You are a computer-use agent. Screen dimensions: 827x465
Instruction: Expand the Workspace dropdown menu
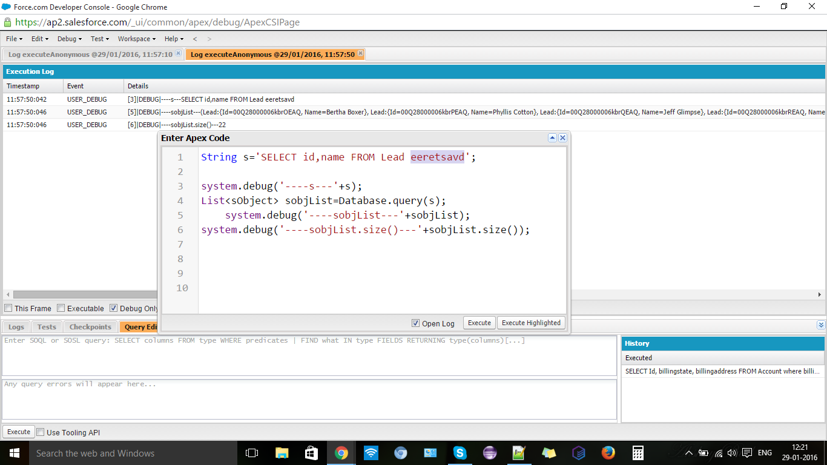pos(137,39)
